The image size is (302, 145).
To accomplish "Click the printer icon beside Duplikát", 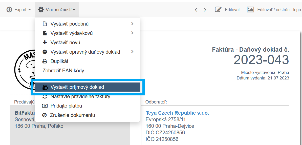I will [45, 61].
